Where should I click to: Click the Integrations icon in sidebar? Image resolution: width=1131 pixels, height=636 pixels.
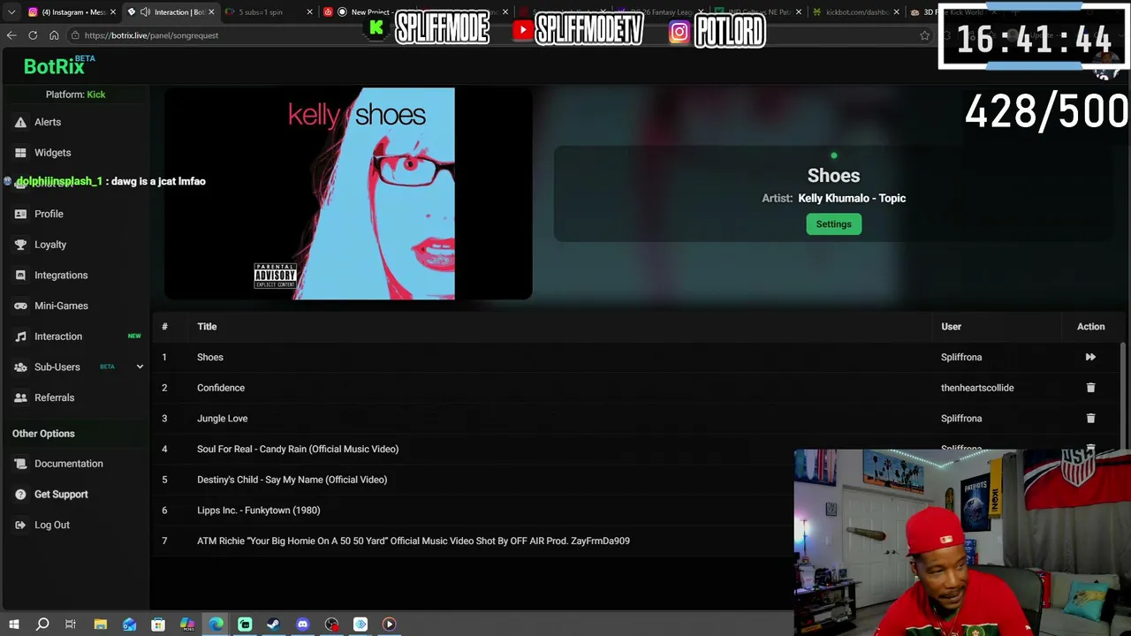(x=20, y=275)
